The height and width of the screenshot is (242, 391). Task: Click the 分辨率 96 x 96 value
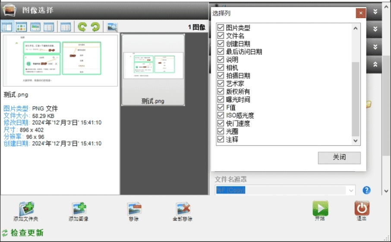(x=35, y=137)
